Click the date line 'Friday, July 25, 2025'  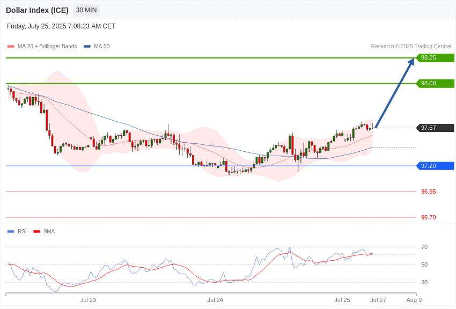61,26
